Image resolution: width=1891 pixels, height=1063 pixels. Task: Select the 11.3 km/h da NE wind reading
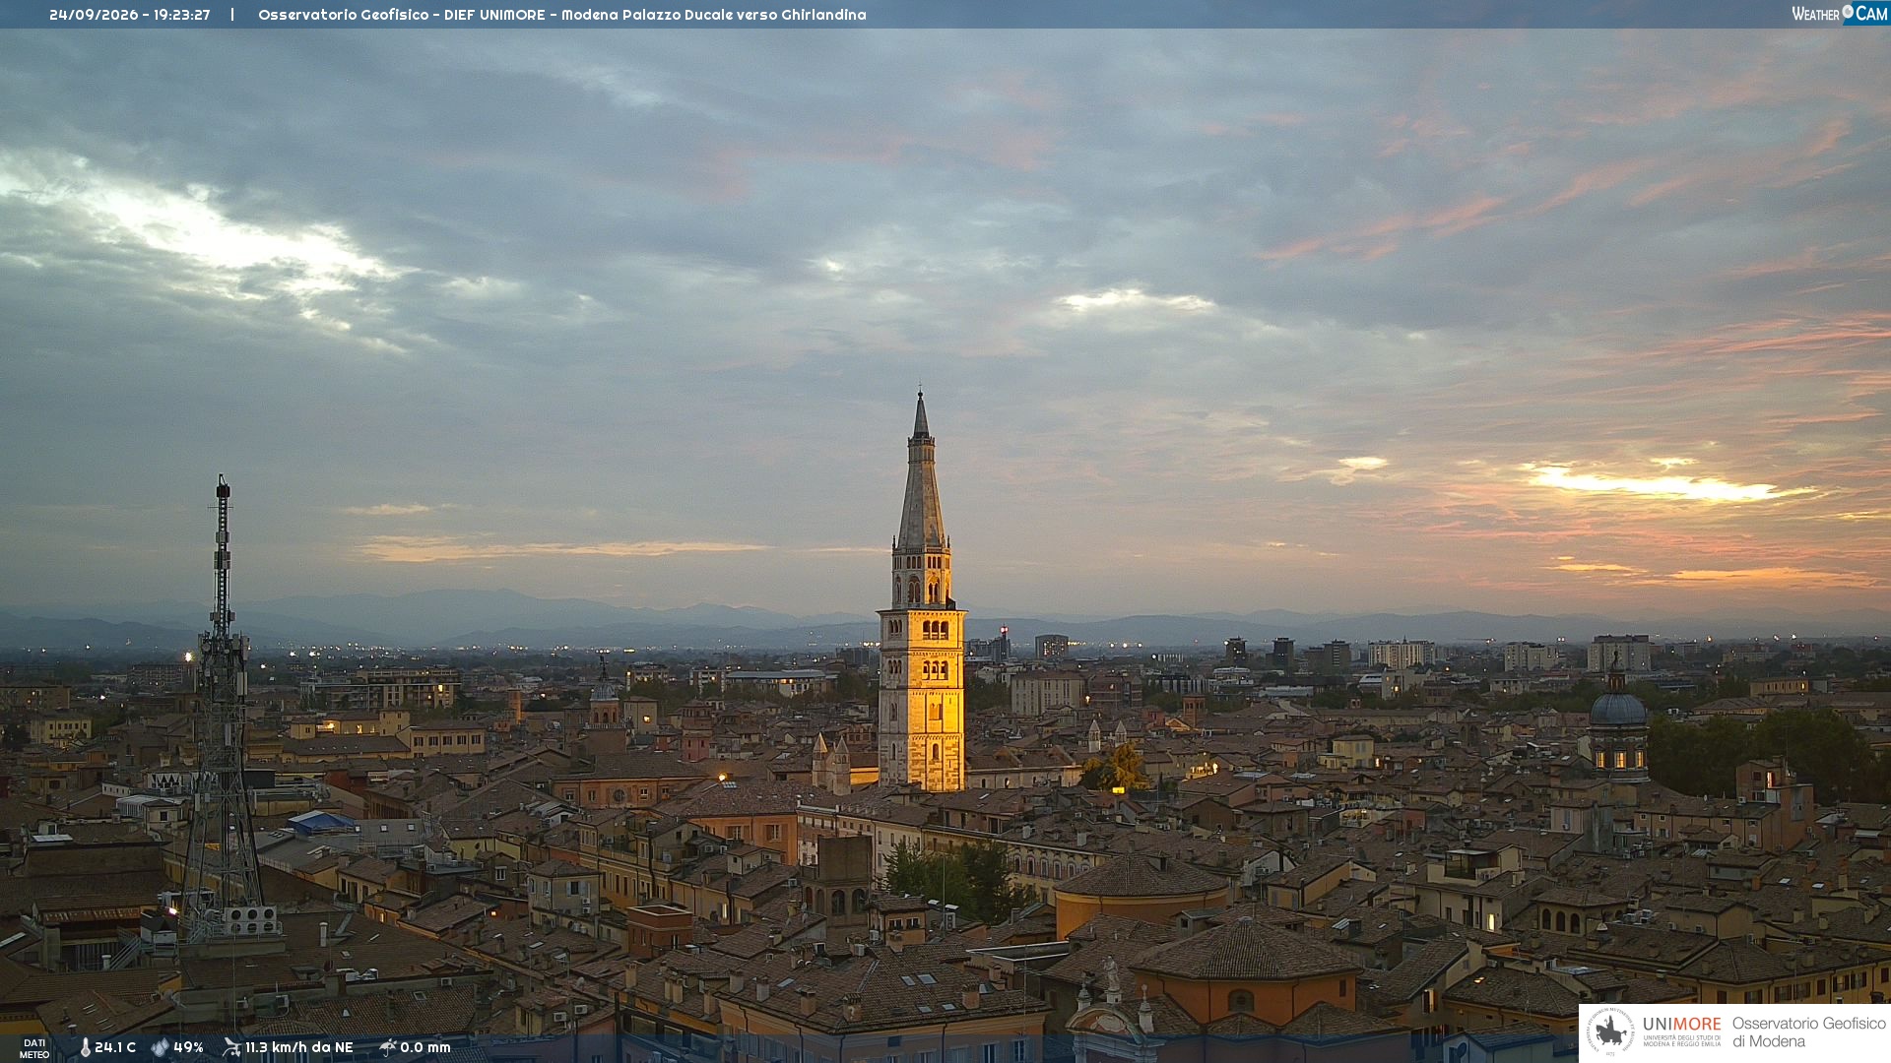(298, 1047)
